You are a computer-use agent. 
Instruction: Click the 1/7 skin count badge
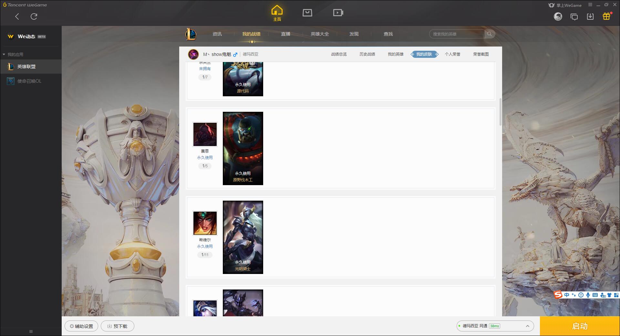205,77
